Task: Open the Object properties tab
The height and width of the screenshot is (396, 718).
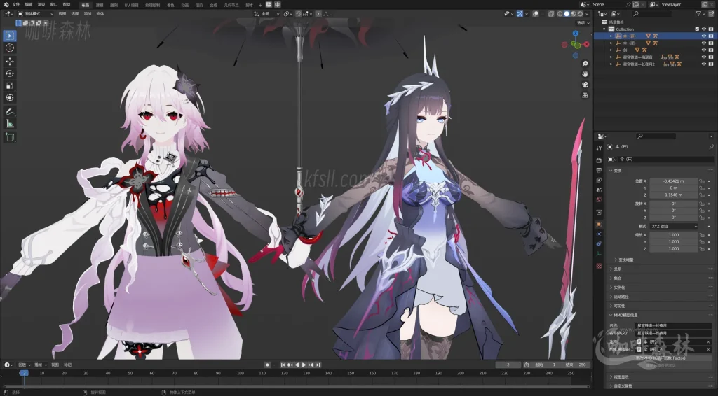Action: (599, 225)
